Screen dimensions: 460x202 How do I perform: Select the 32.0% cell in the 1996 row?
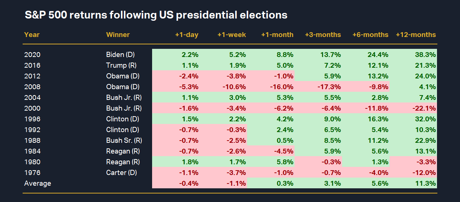[427, 119]
